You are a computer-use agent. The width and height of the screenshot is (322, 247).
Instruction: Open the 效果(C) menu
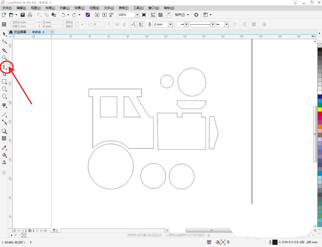[80, 8]
